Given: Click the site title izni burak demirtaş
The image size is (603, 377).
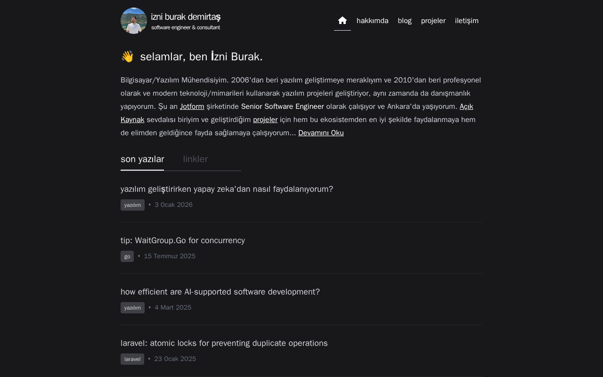Looking at the screenshot, I should 186,17.
